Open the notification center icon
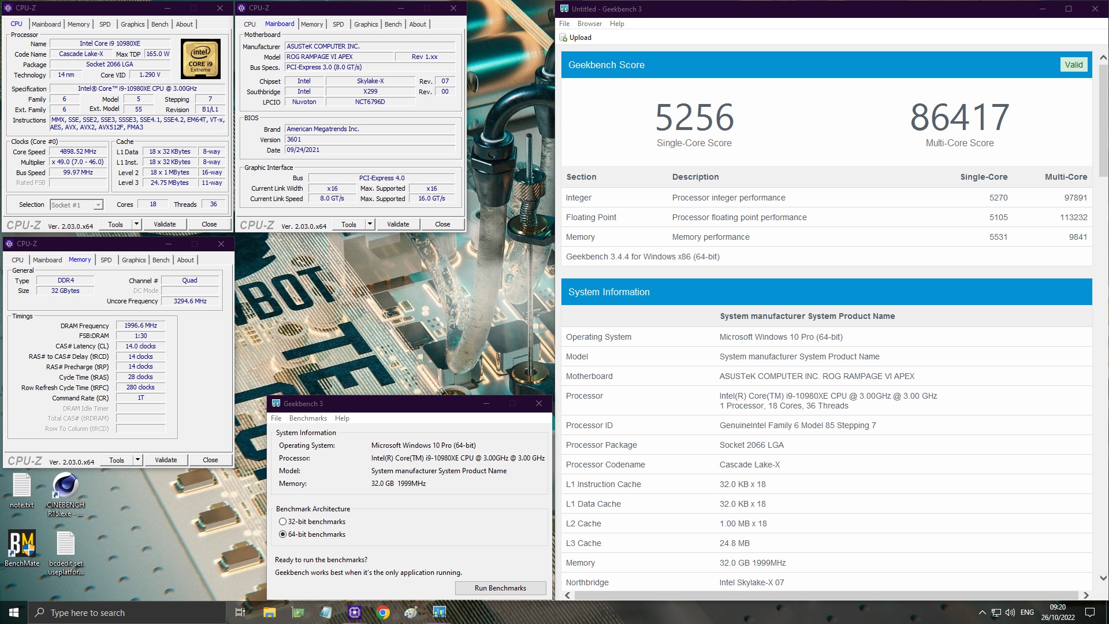 point(1090,612)
